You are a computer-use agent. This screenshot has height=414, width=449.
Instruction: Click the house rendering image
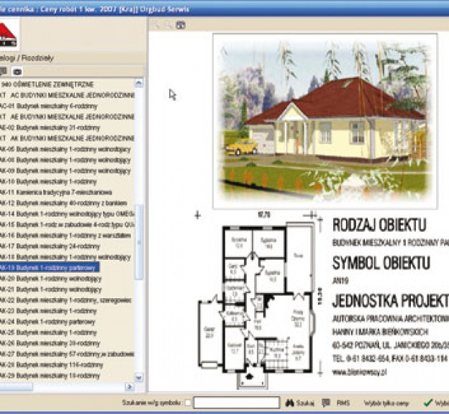click(x=325, y=122)
